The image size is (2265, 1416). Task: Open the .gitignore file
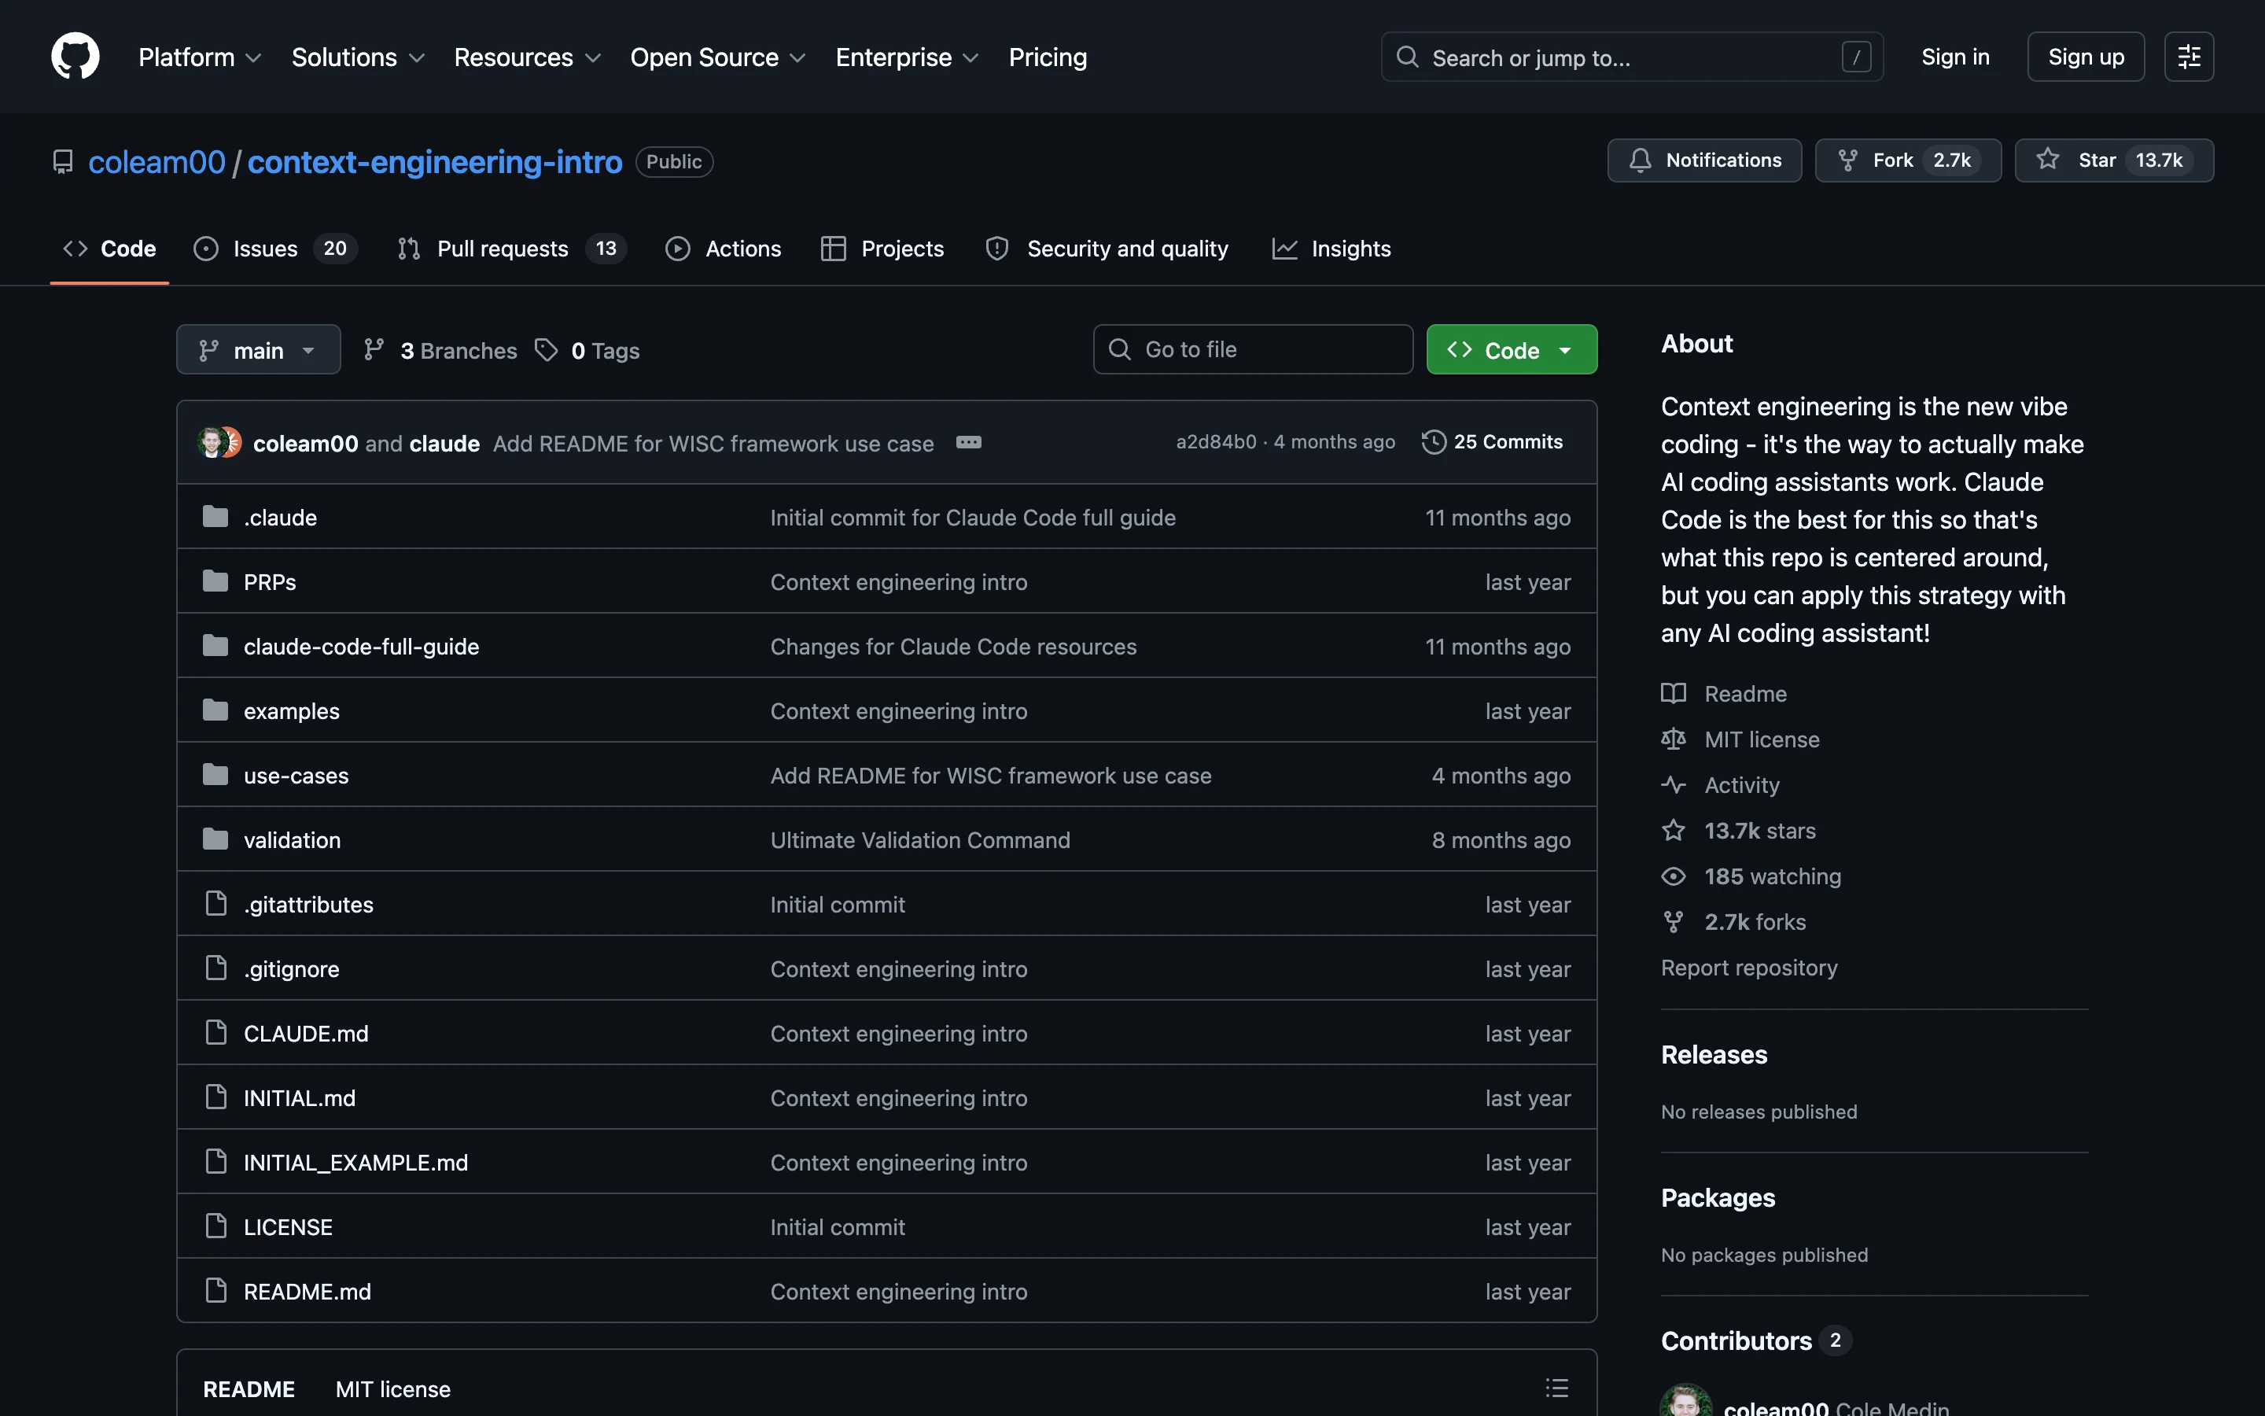[291, 969]
